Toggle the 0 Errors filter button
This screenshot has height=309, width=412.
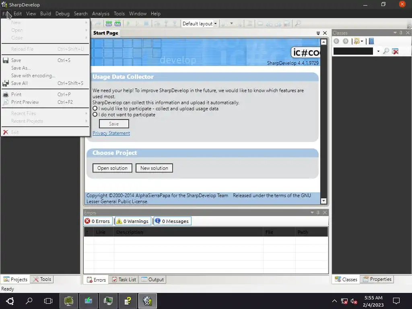(98, 221)
